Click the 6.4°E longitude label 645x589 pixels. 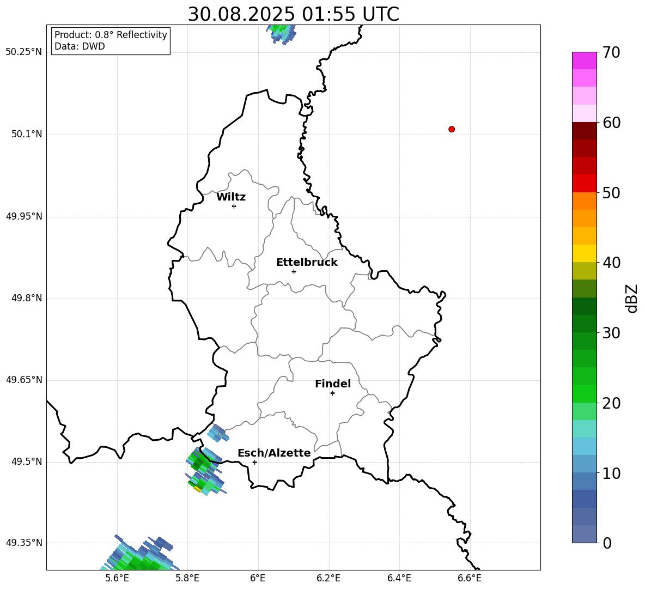click(399, 578)
